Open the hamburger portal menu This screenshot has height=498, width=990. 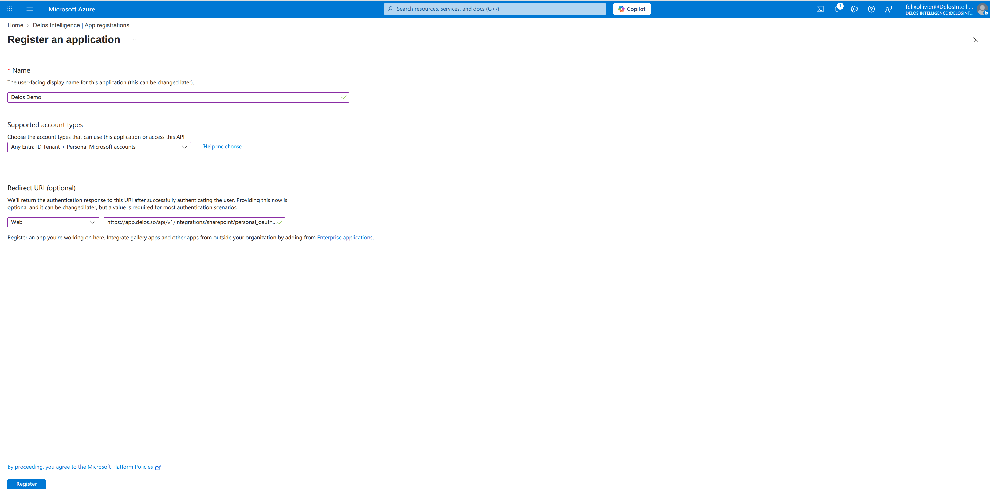point(30,9)
